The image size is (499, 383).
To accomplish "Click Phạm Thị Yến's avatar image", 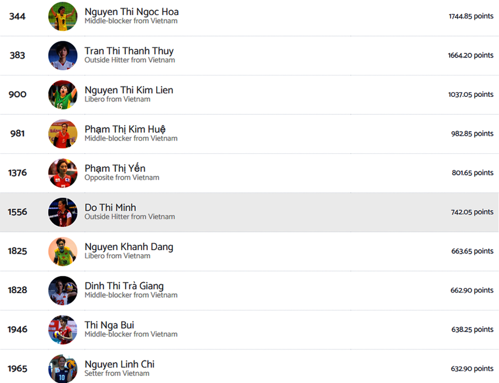I will coord(63,173).
